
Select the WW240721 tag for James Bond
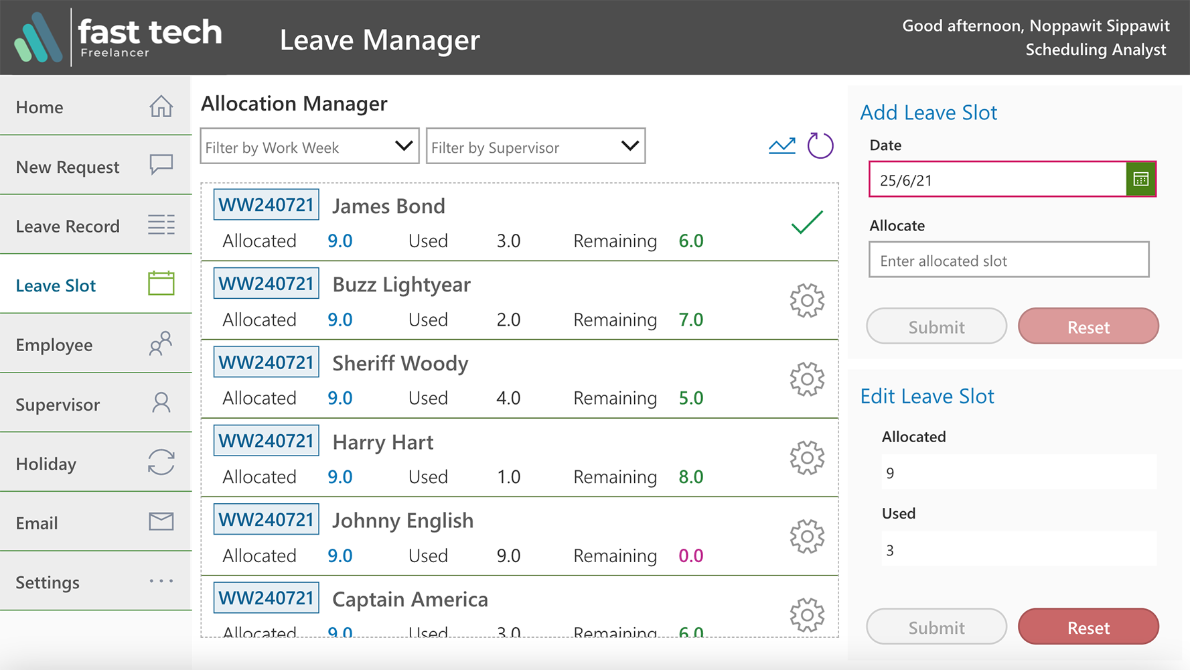[266, 205]
